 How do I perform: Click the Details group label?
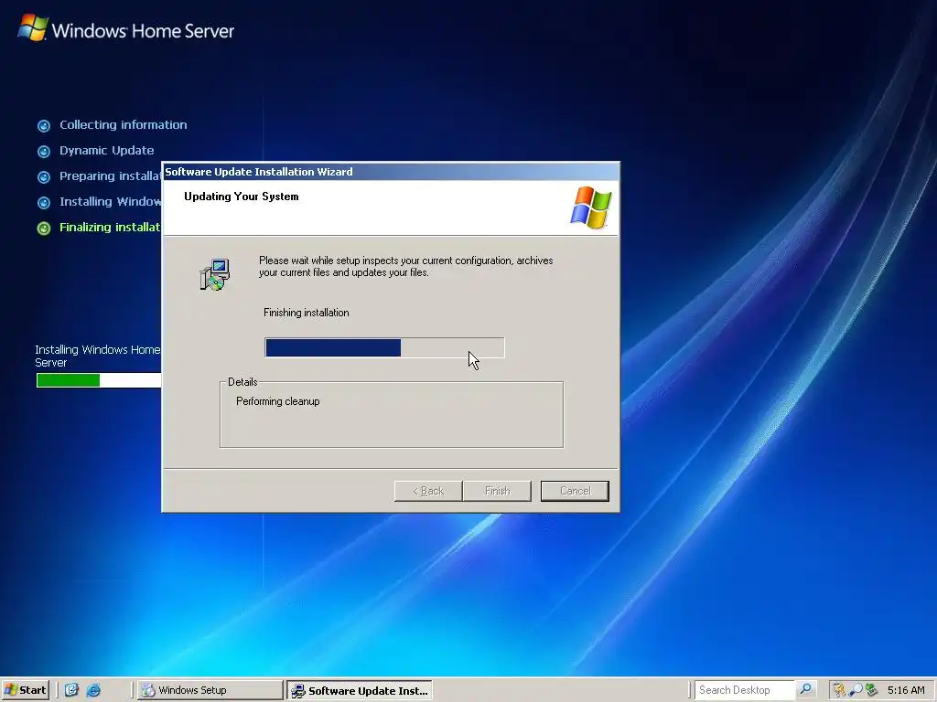tap(242, 382)
